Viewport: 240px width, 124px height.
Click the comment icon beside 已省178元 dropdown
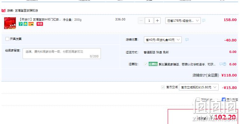click(x=204, y=20)
